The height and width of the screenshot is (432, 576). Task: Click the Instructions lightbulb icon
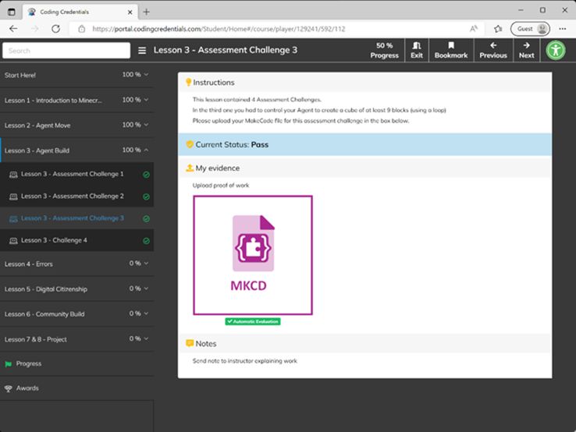tap(188, 82)
